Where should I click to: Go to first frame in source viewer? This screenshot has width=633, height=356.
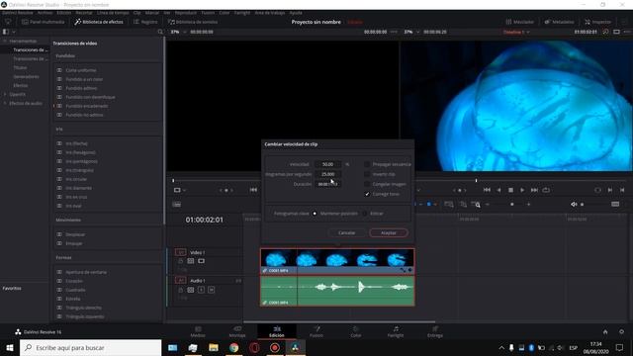click(253, 190)
